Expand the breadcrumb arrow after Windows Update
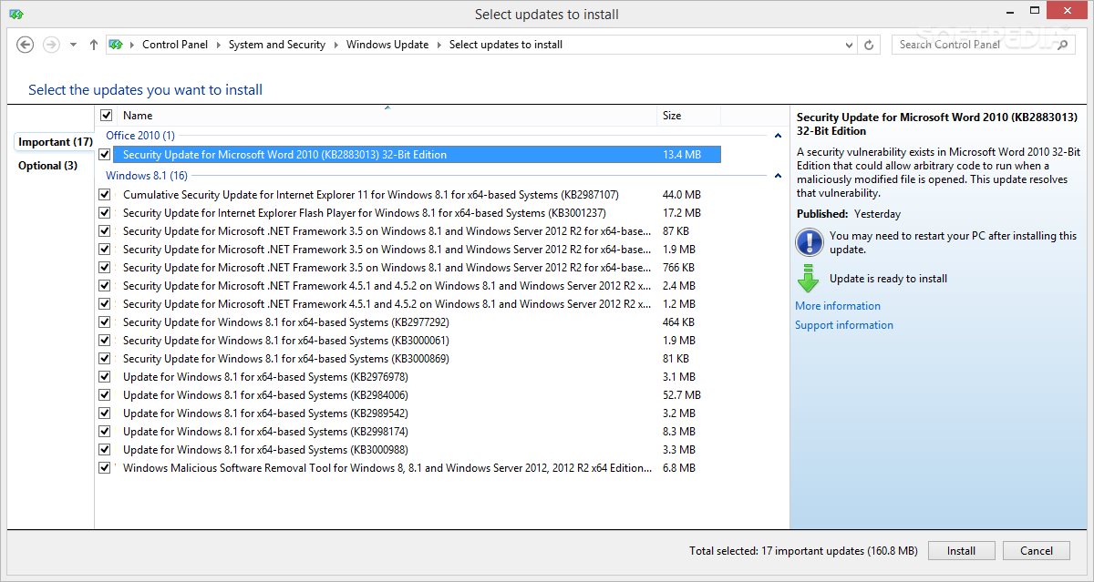 (x=439, y=45)
